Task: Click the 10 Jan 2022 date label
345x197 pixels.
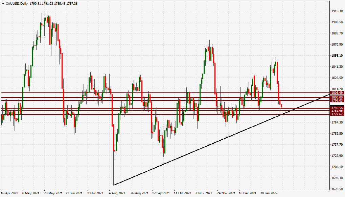Action: (x=269, y=193)
